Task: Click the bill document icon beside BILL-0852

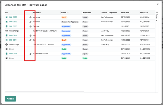Action: tap(7, 22)
